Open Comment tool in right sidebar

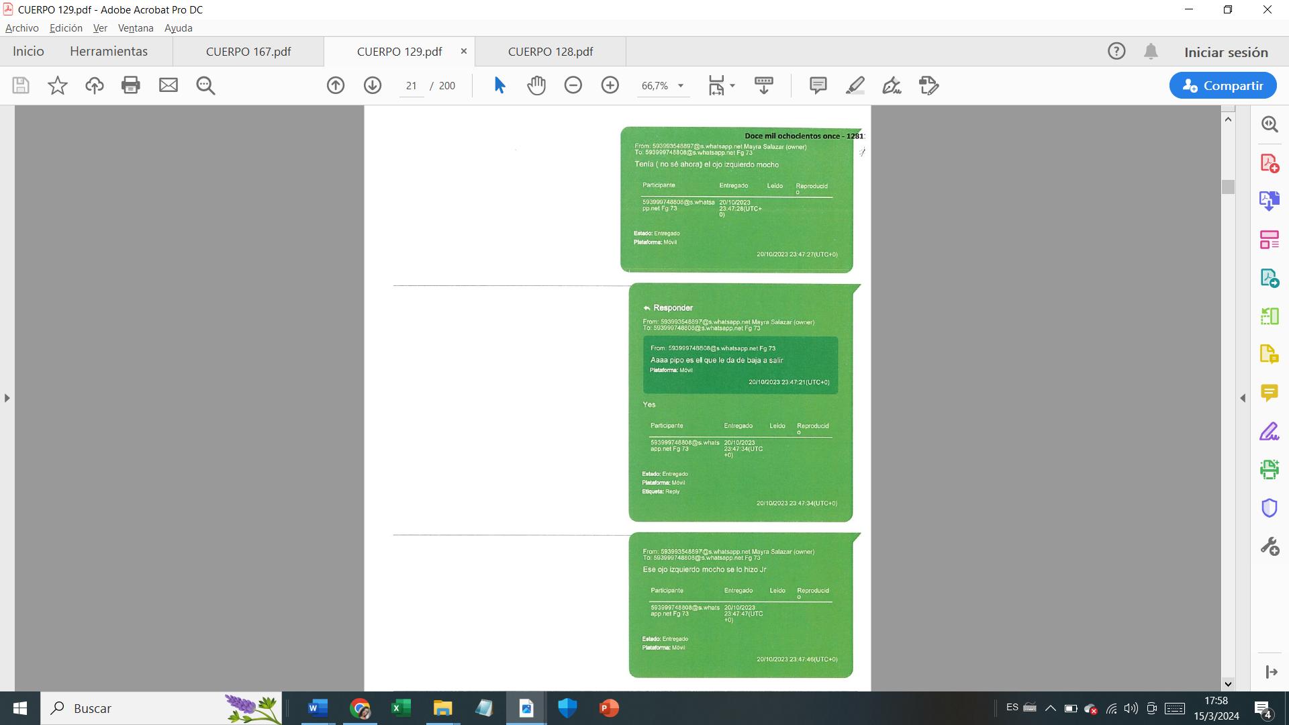tap(1270, 393)
